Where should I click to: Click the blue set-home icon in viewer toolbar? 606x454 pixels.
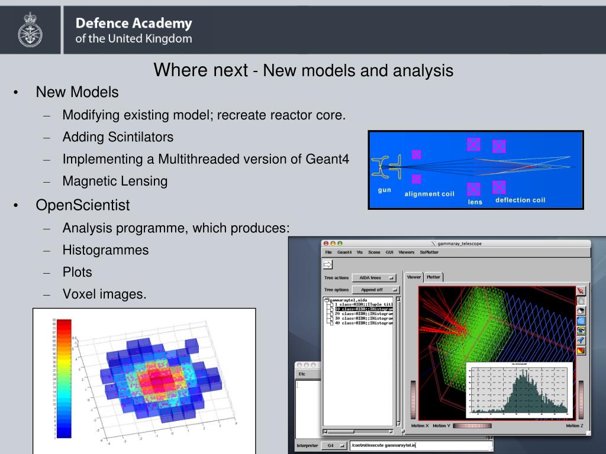coord(581,321)
